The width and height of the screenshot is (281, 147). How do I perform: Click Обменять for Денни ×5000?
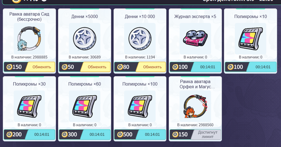(x=95, y=67)
